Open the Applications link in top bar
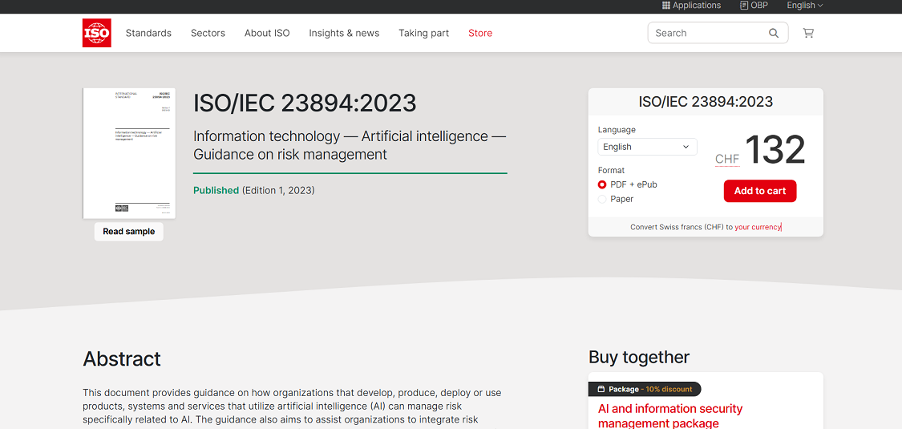Image resolution: width=902 pixels, height=429 pixels. 691,5
